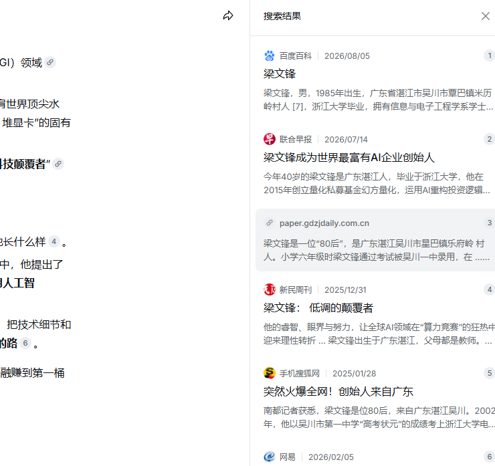Click the 网易 favicon
This screenshot has width=495, height=466.
click(x=270, y=457)
